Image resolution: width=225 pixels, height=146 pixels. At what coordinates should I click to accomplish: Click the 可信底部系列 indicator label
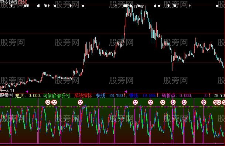point(57,95)
